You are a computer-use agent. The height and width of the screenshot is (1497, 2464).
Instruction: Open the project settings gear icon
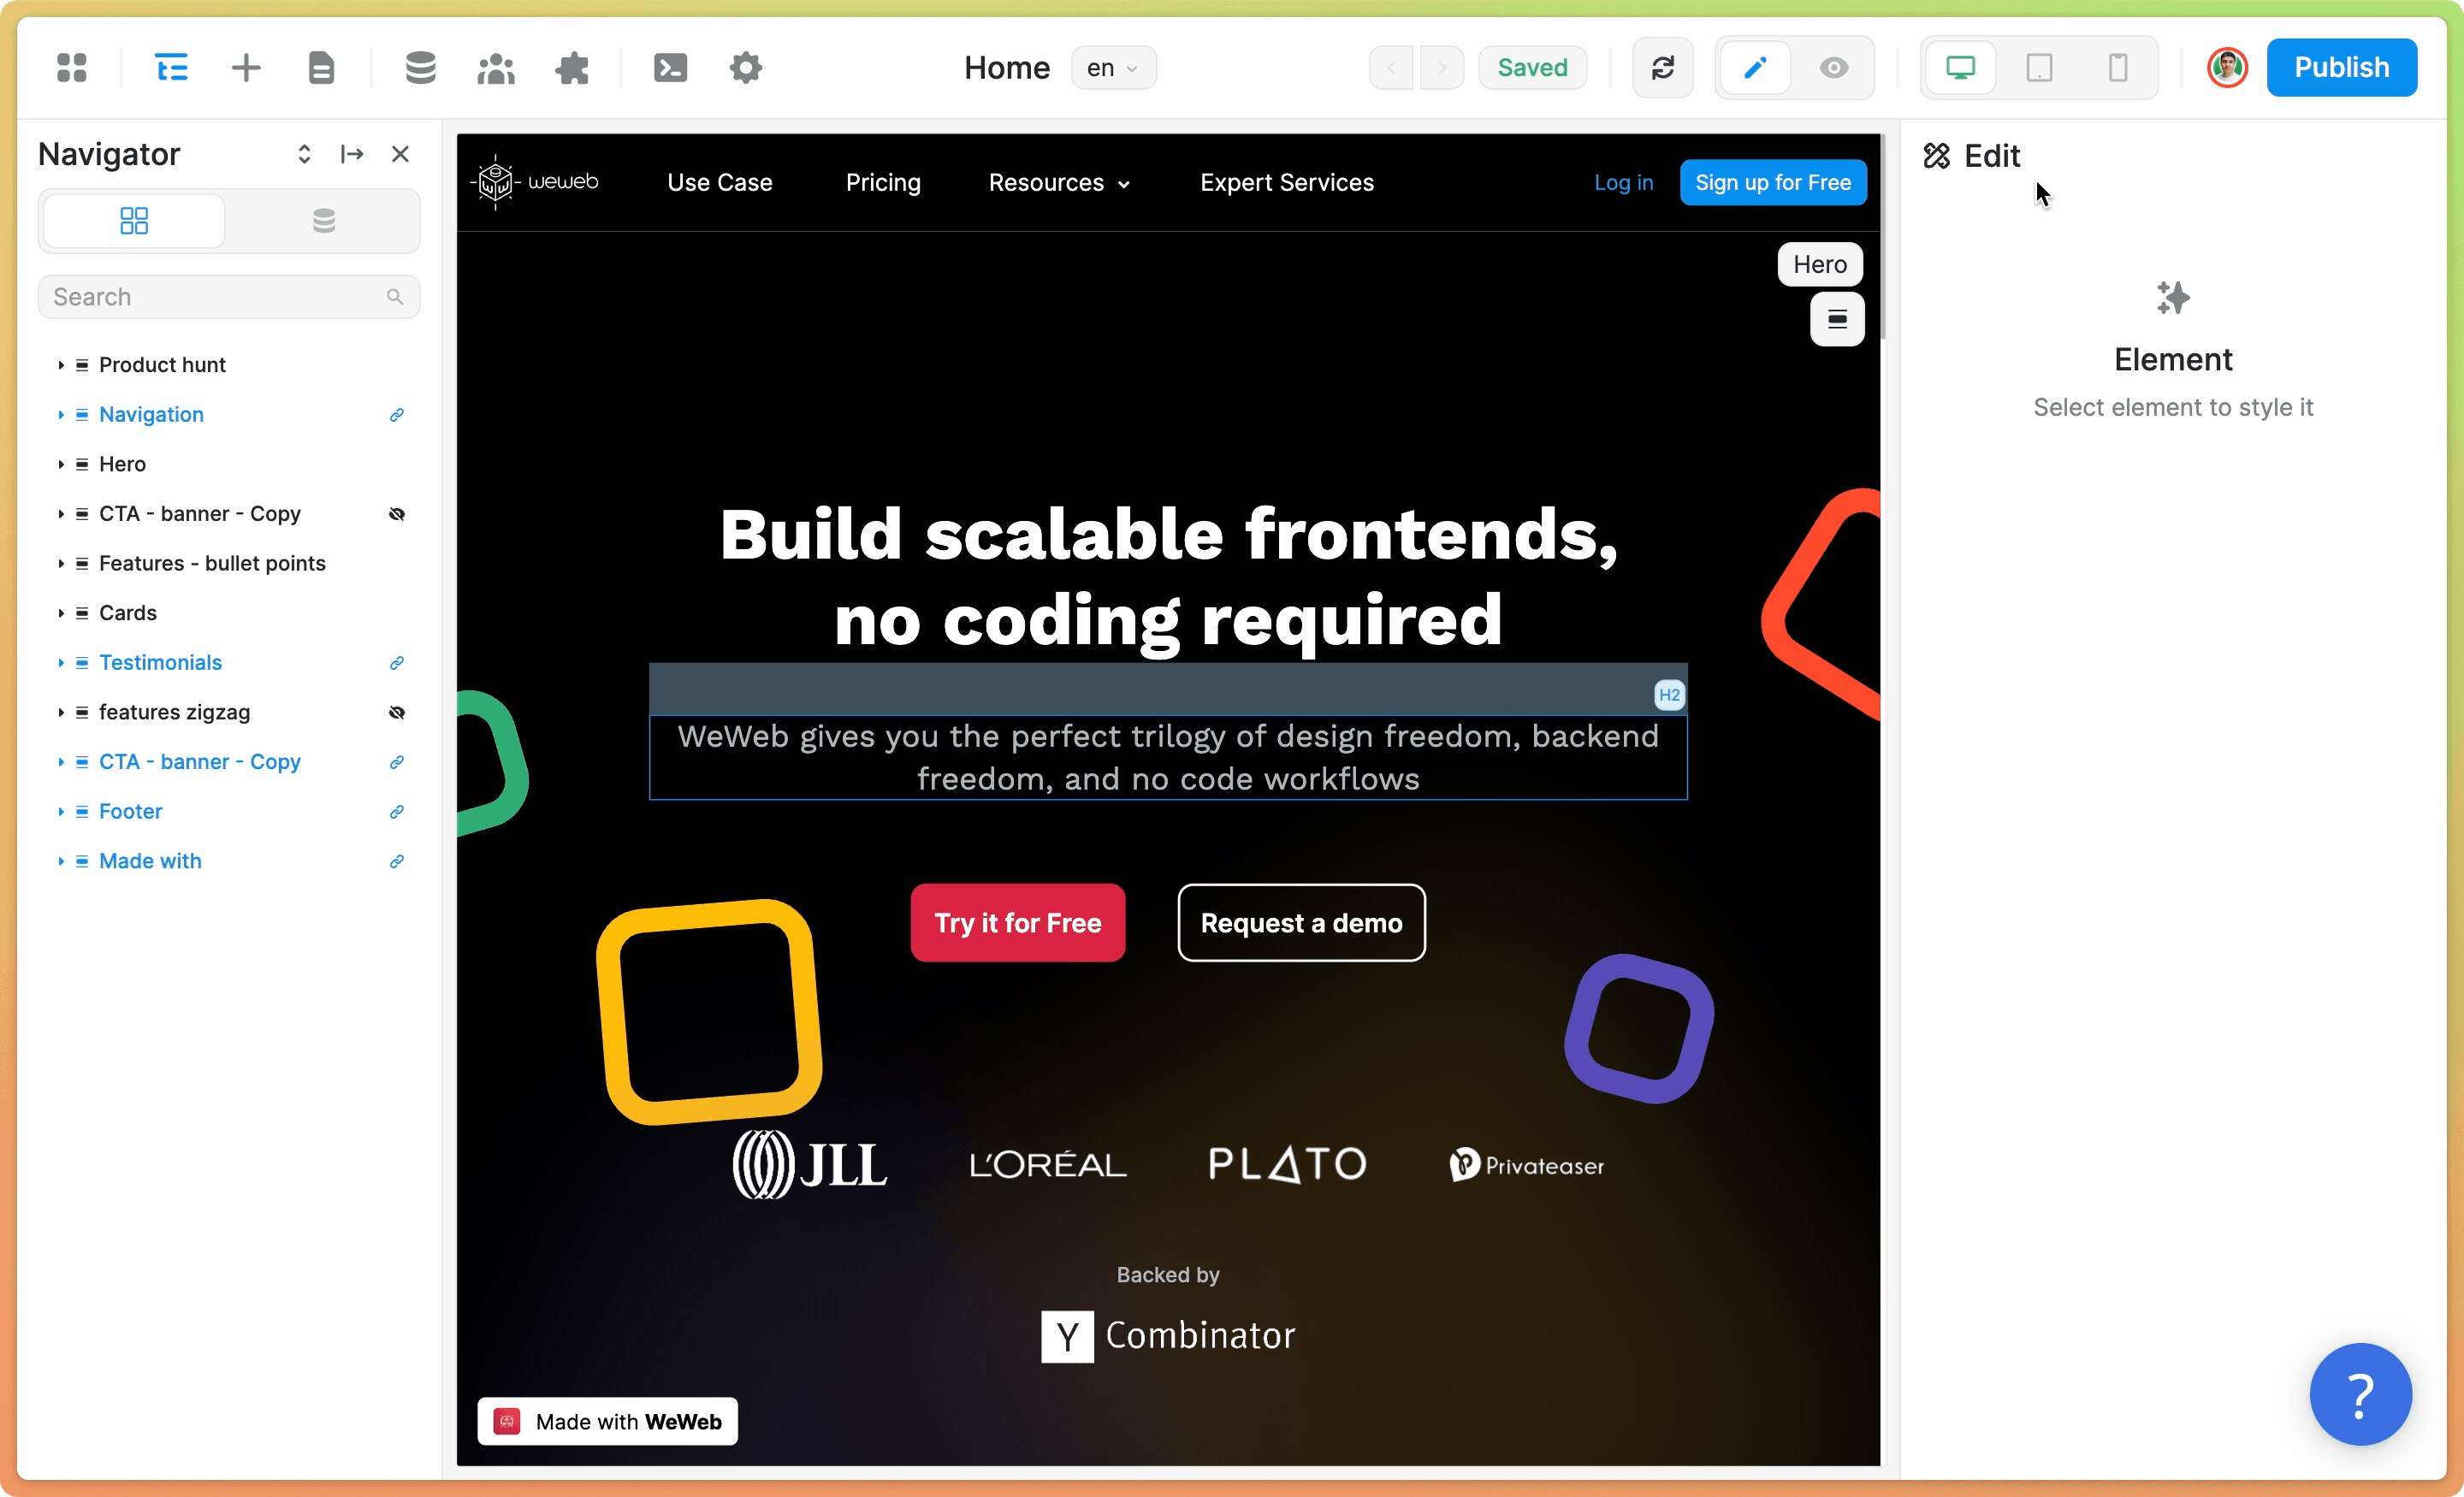click(x=746, y=68)
